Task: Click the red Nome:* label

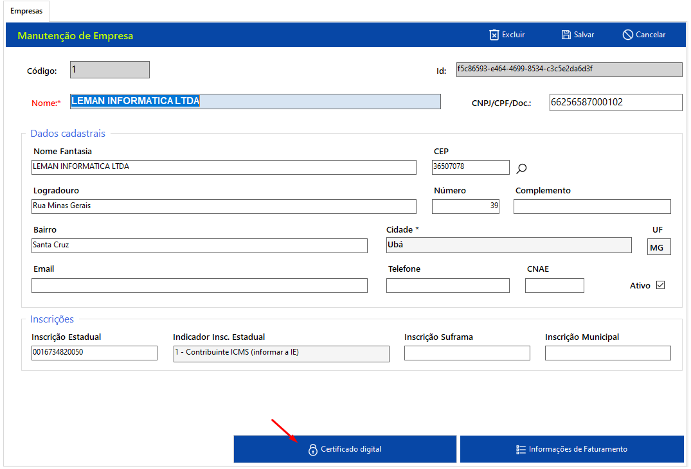Action: (x=46, y=103)
